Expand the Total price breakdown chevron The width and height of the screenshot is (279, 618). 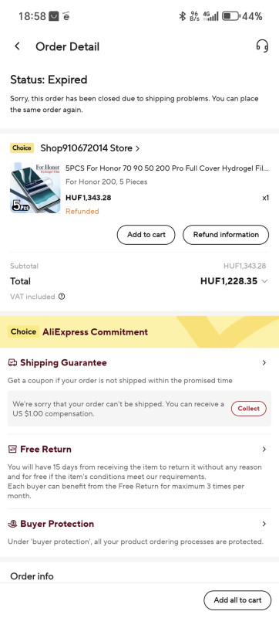(264, 281)
